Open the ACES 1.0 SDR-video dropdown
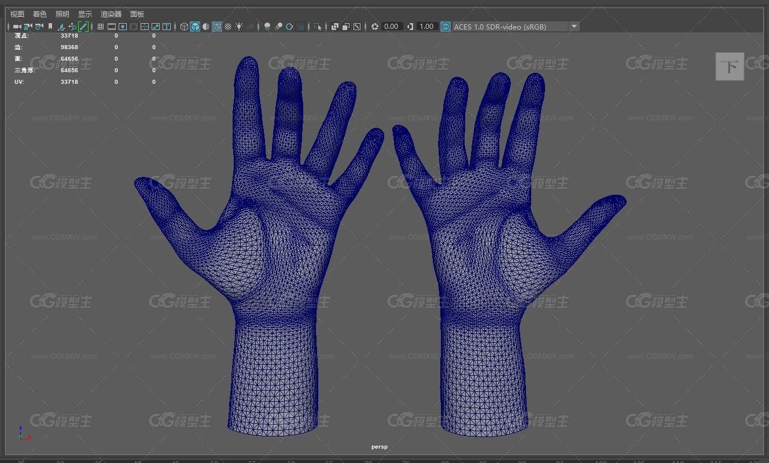 coord(516,27)
